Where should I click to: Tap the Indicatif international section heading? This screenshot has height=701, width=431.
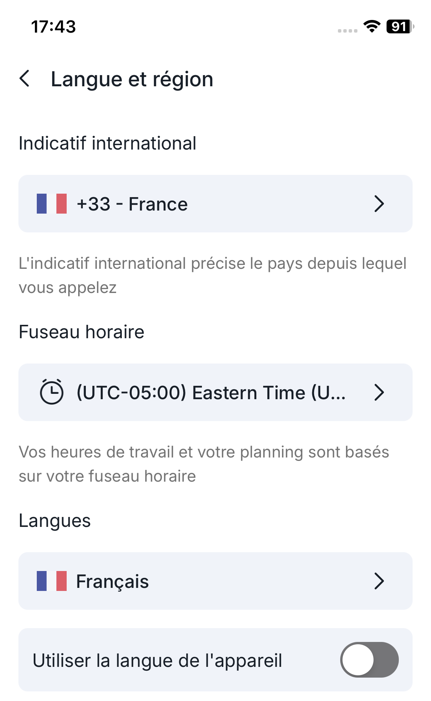pos(107,143)
